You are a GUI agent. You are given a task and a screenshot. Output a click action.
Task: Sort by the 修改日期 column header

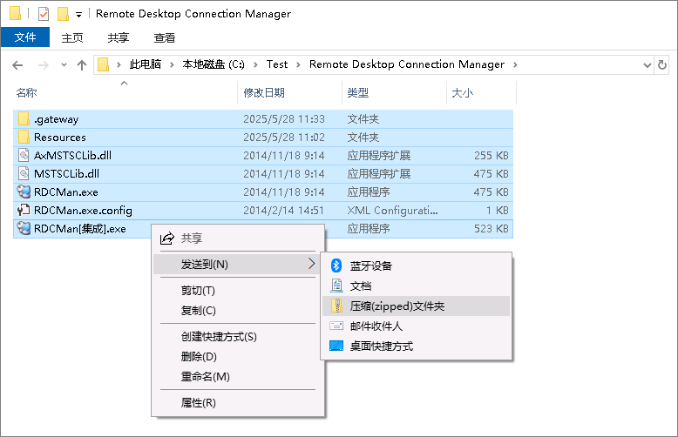[x=289, y=92]
